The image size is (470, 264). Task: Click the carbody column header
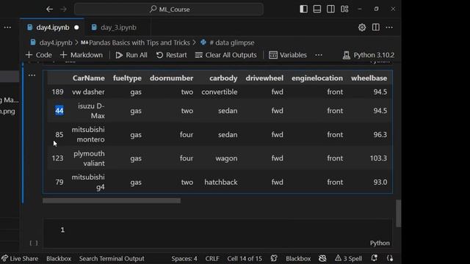pos(223,78)
